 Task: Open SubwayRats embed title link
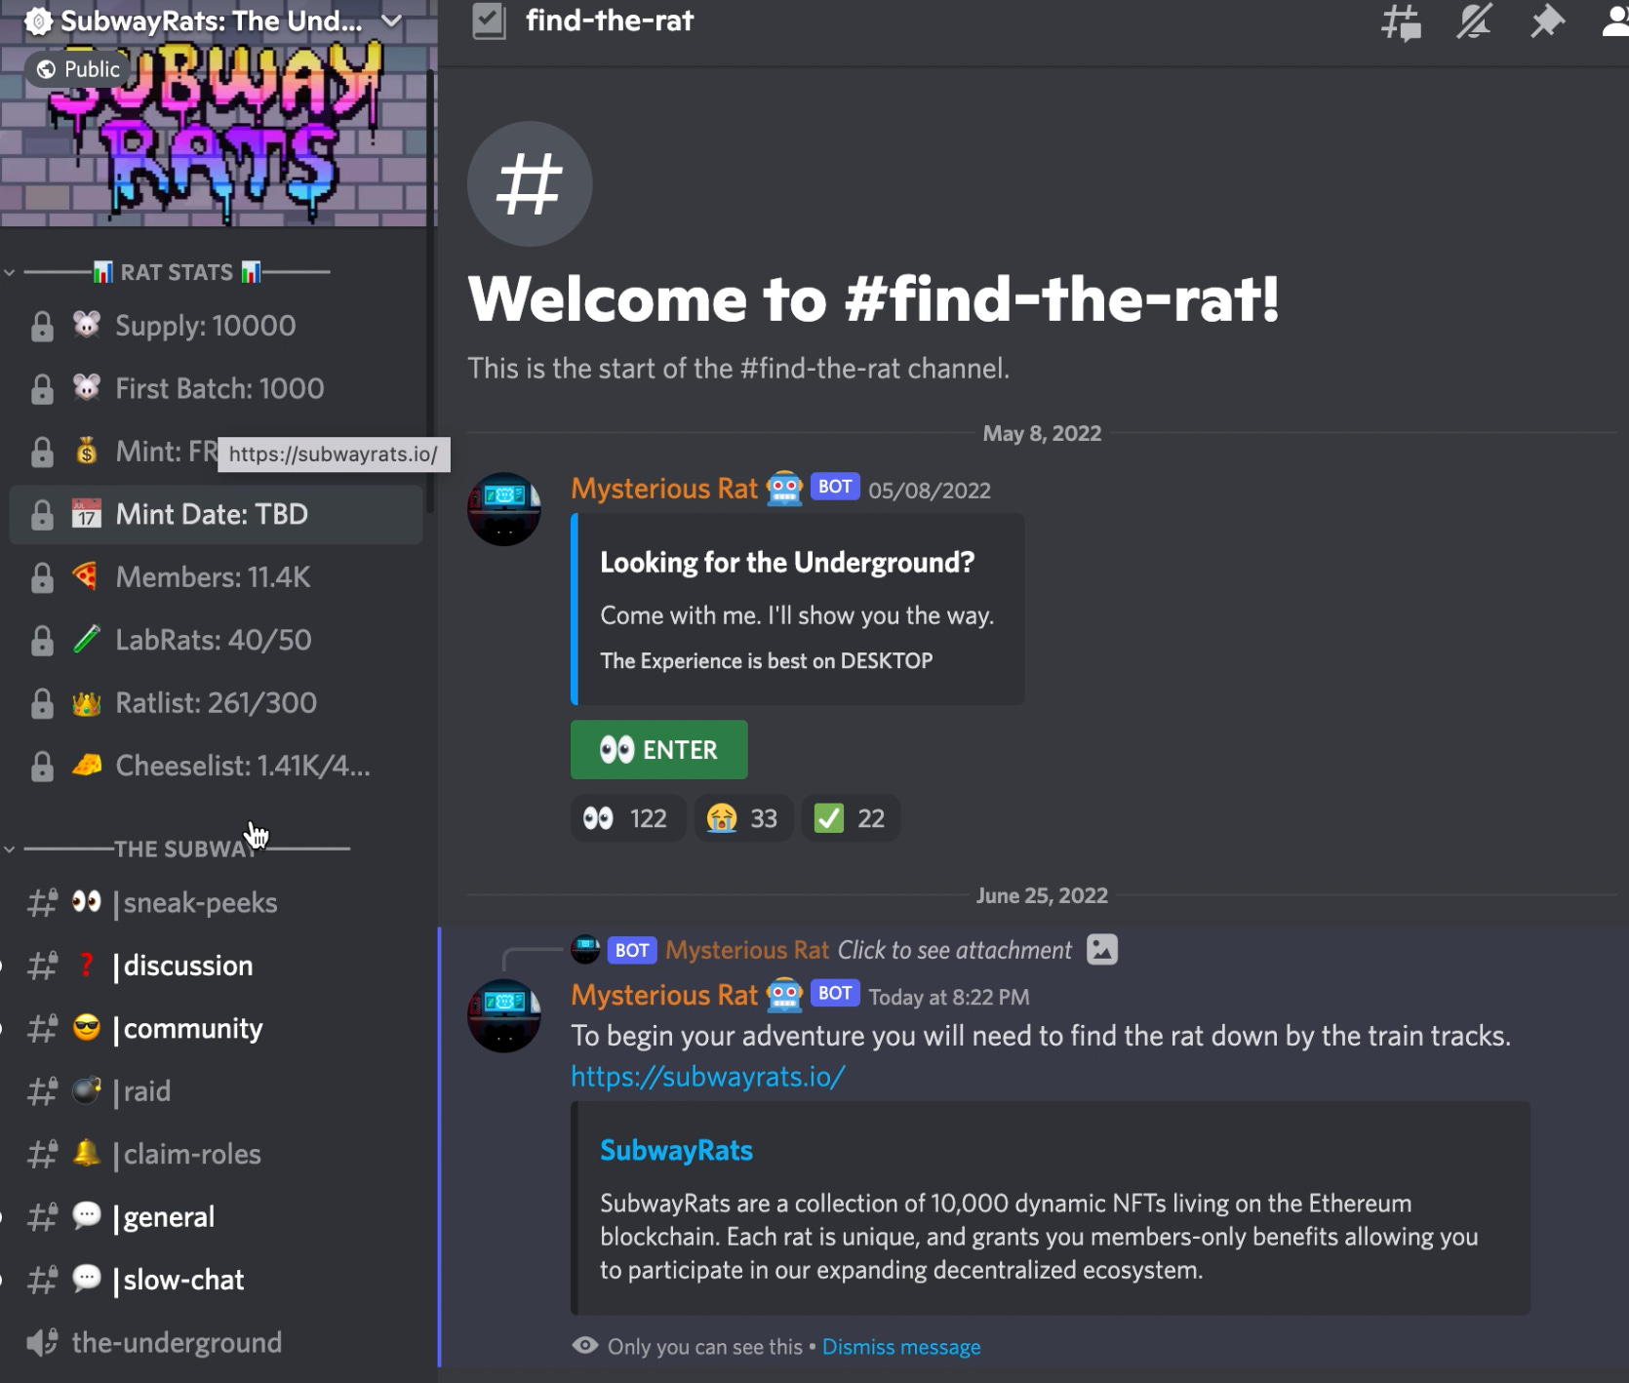coord(676,1151)
